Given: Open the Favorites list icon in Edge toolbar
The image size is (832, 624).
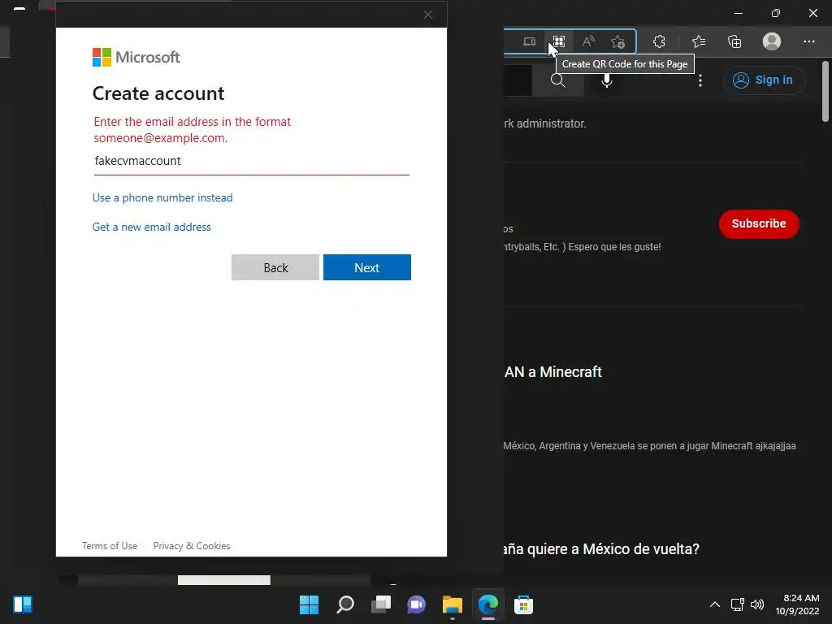Looking at the screenshot, I should point(699,41).
